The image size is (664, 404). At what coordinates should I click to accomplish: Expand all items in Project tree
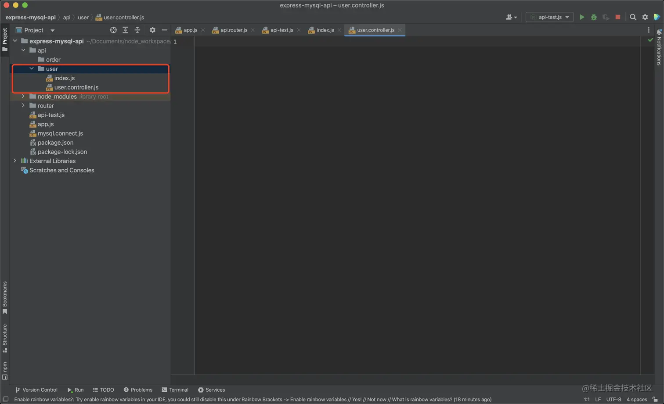click(x=125, y=30)
